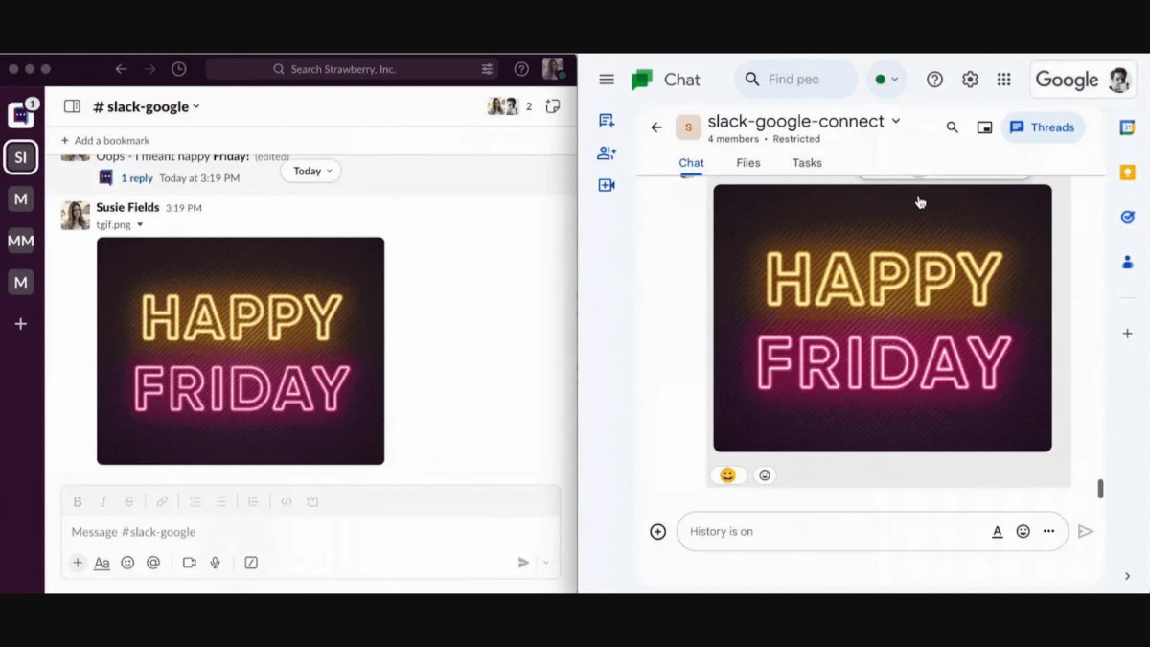The width and height of the screenshot is (1150, 647).
Task: Toggle italic formatting in Slack composer
Action: [x=103, y=500]
